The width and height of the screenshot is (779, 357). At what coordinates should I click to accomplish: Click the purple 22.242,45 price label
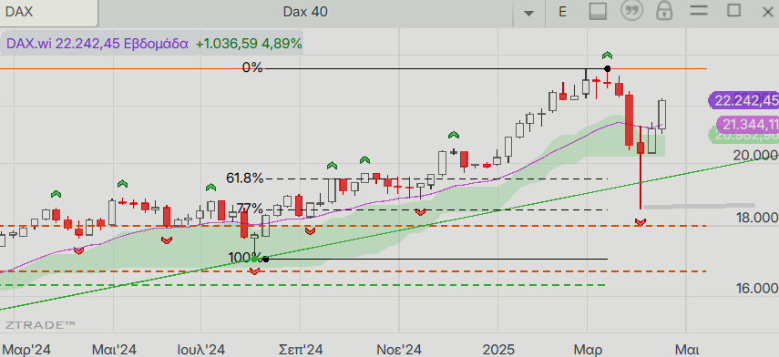[x=744, y=101]
